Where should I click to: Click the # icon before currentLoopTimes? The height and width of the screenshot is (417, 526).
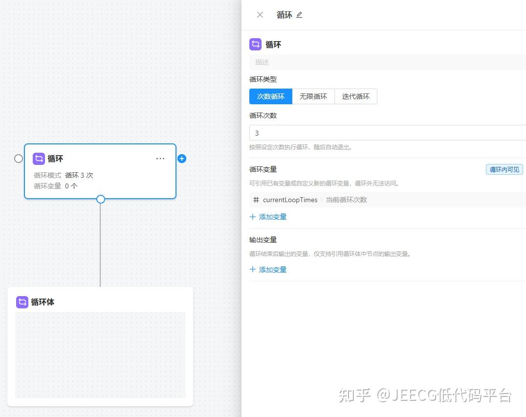coord(256,200)
